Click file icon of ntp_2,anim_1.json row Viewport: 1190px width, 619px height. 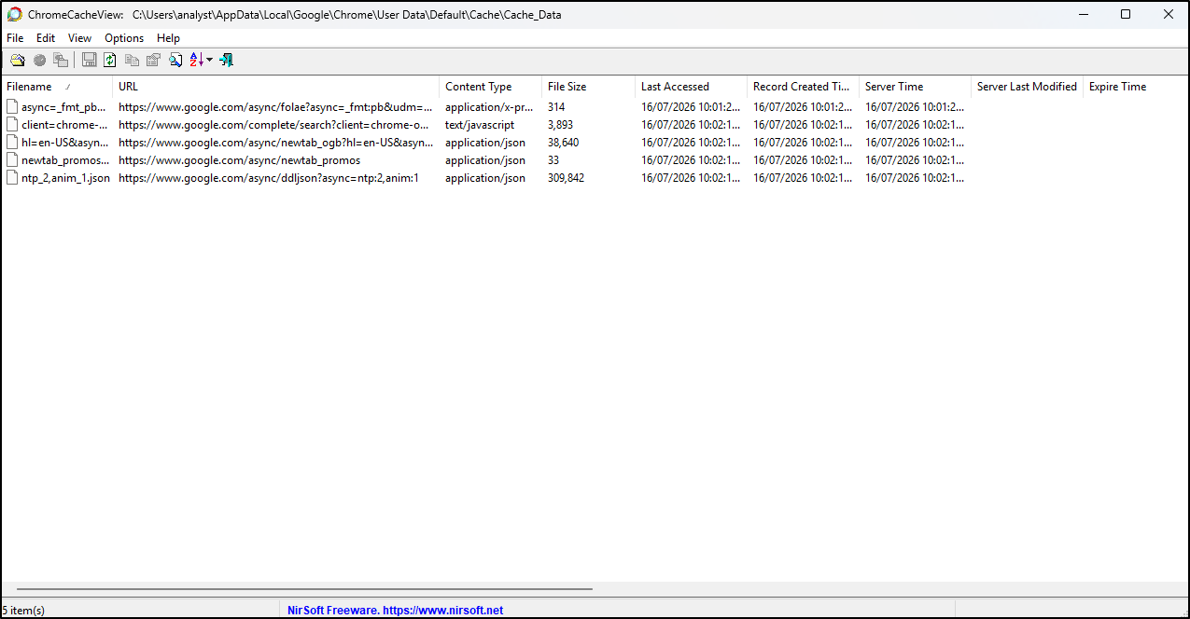(x=12, y=178)
